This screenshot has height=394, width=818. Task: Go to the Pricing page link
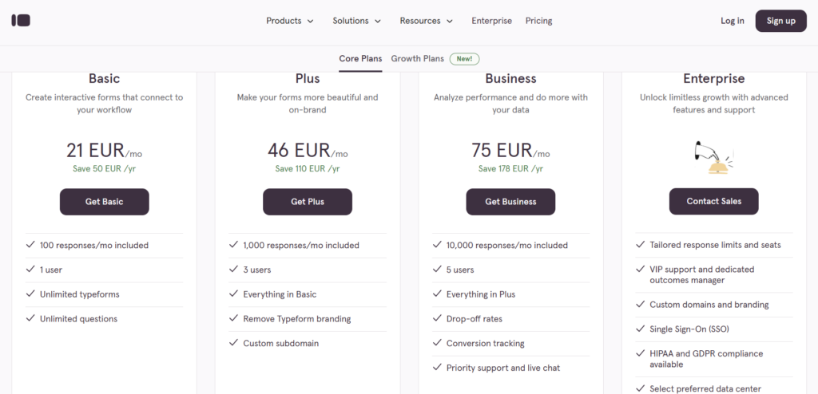click(x=539, y=21)
